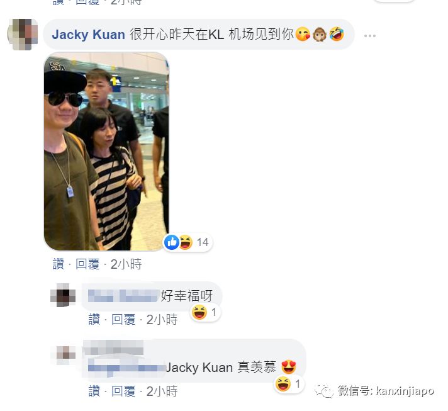
Task: Open the 2小時 timestamp of Jacky Kuan's comment
Action: (126, 264)
